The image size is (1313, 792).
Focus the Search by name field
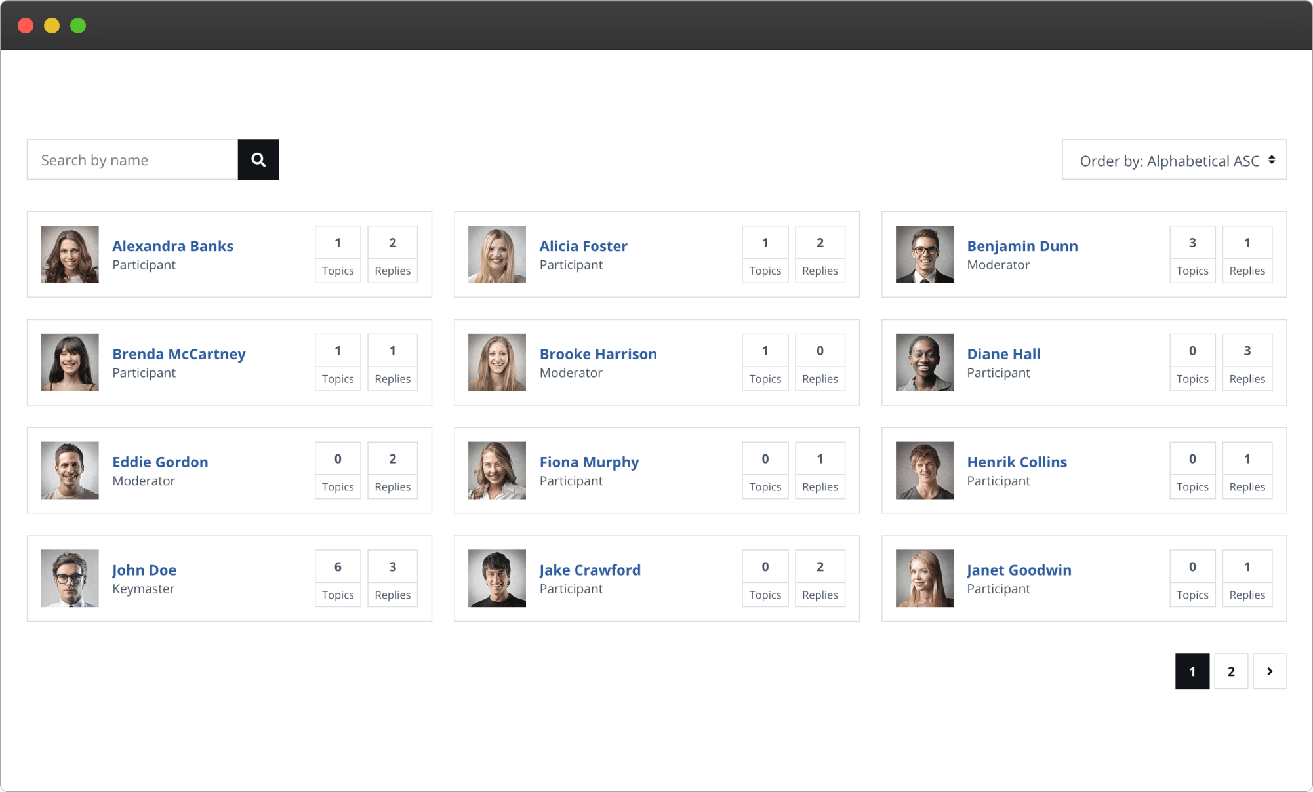coord(132,159)
